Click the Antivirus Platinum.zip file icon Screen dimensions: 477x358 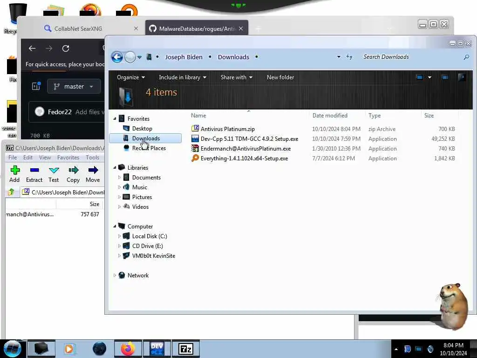(x=195, y=129)
